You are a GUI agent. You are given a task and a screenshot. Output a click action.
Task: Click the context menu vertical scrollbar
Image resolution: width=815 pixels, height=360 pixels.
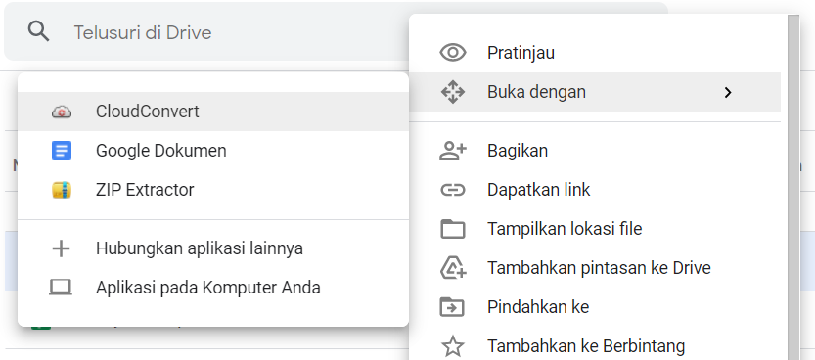(x=793, y=187)
